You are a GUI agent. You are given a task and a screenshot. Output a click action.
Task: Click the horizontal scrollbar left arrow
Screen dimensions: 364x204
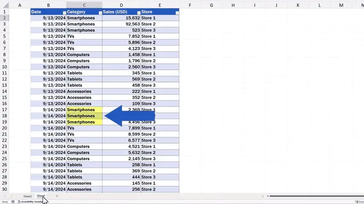click(268, 196)
